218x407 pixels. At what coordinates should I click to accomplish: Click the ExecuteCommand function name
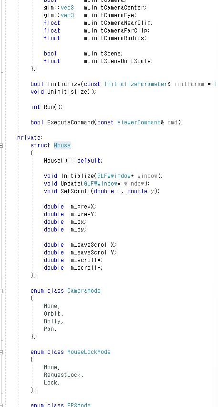point(71,122)
